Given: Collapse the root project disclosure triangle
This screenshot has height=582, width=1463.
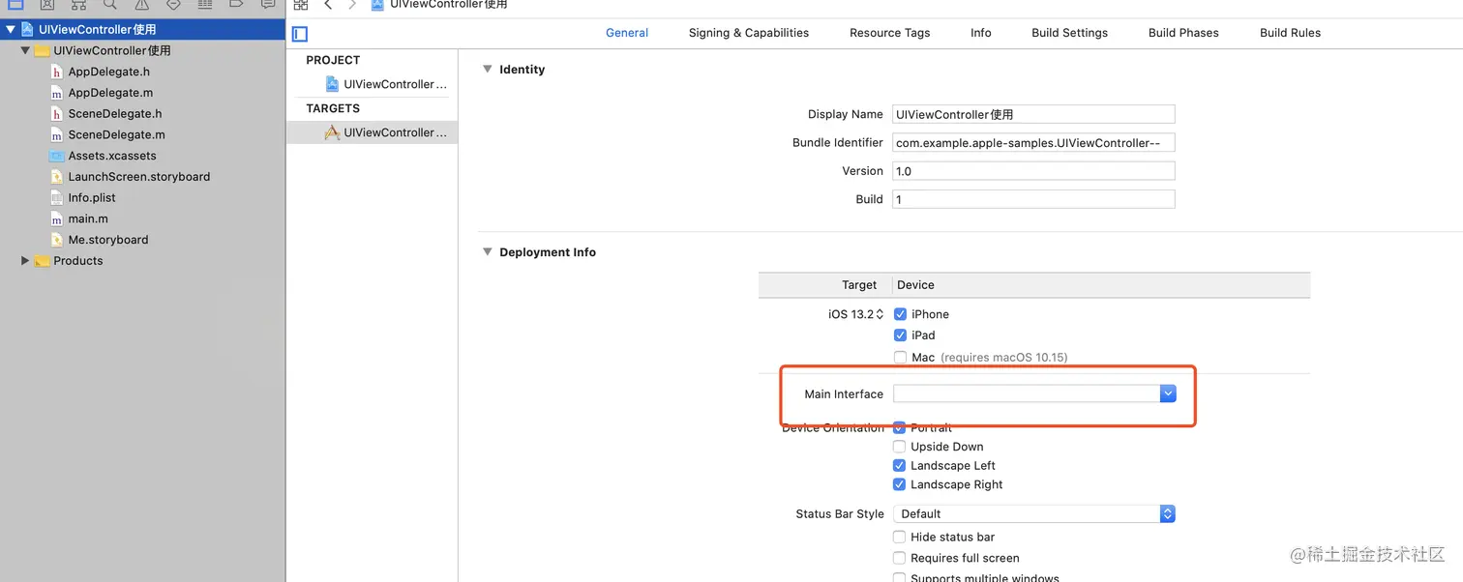Looking at the screenshot, I should 11,30.
